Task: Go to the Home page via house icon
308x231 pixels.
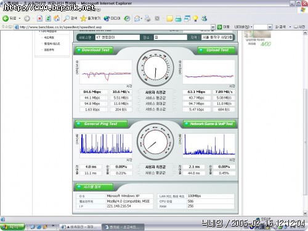Action: pyautogui.click(x=57, y=18)
